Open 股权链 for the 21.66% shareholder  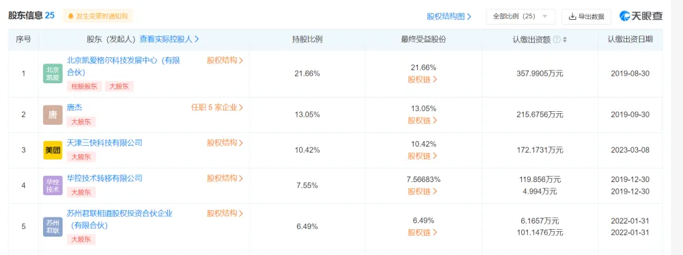pos(423,80)
